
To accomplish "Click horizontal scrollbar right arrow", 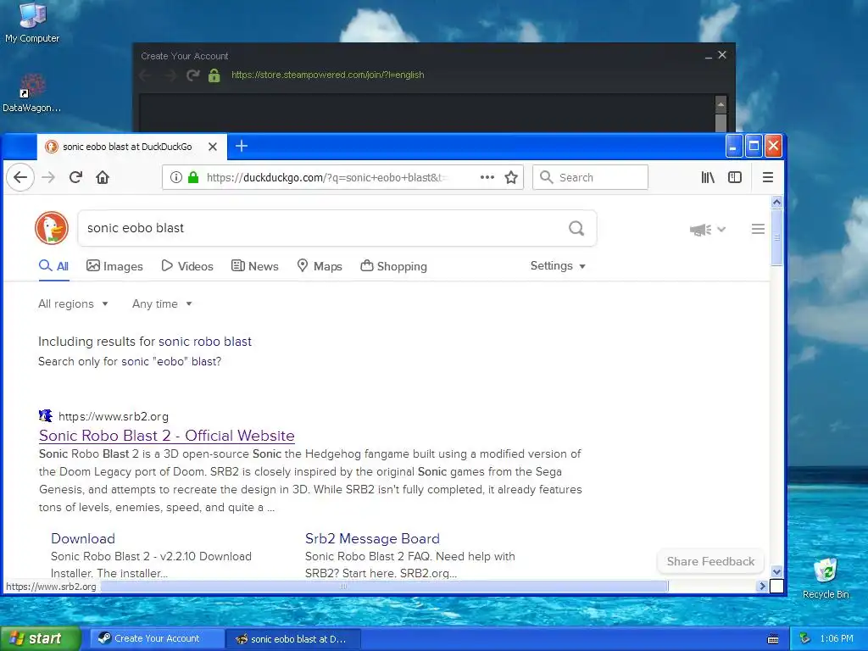I will pyautogui.click(x=762, y=586).
